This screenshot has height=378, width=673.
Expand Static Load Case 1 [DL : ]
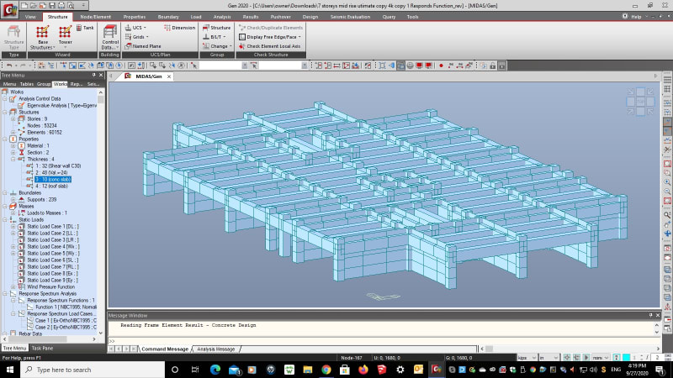point(13,226)
